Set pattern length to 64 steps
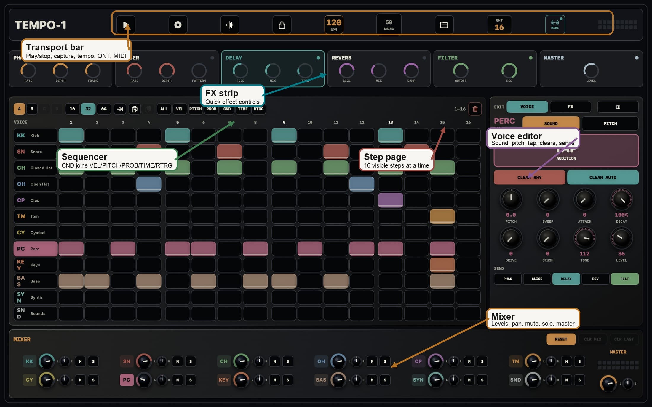 tap(104, 109)
